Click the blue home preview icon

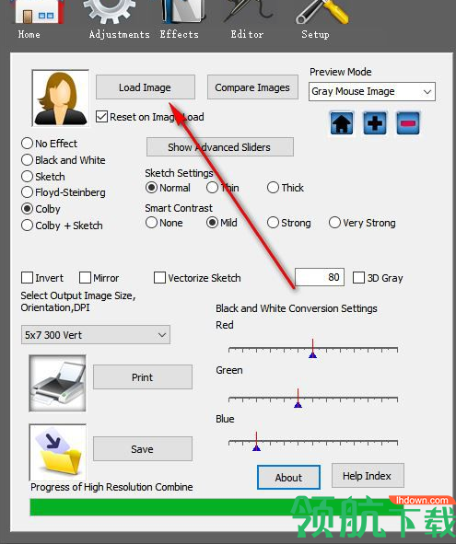[342, 123]
